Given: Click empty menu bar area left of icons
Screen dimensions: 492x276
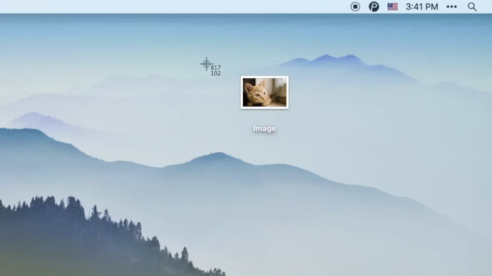Looking at the screenshot, I should [x=173, y=6].
